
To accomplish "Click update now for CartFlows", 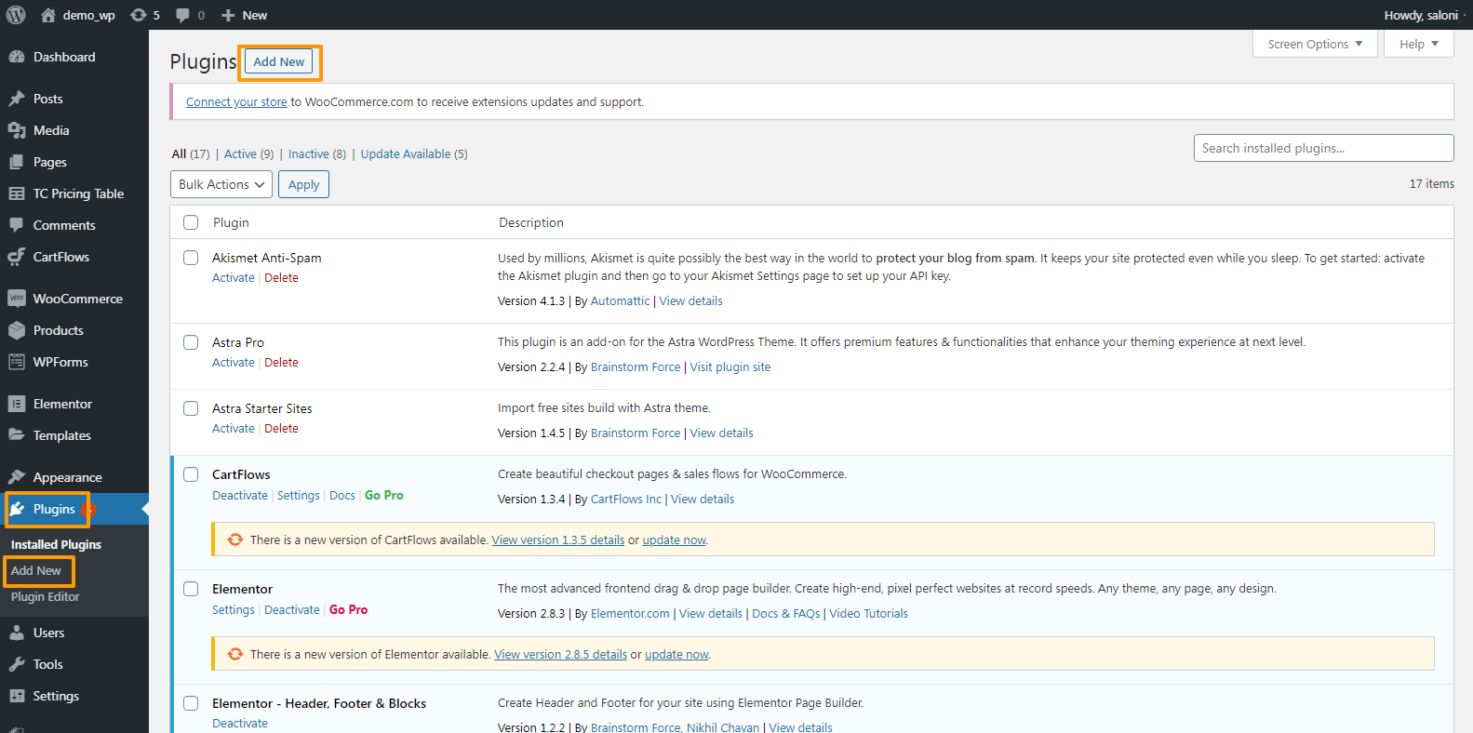I will tap(675, 540).
